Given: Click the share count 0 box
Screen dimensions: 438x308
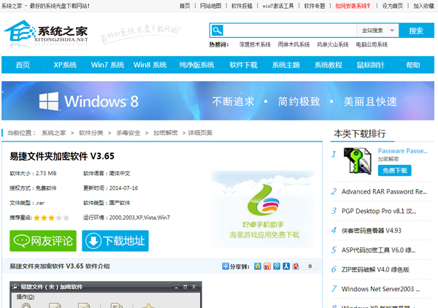Looking at the screenshot, I should (310, 266).
